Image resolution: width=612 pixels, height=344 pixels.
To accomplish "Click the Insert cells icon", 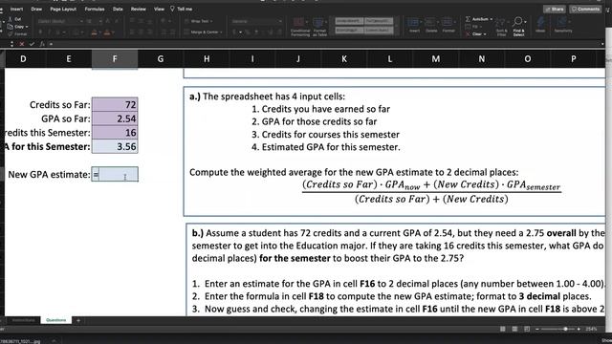I will [x=414, y=25].
